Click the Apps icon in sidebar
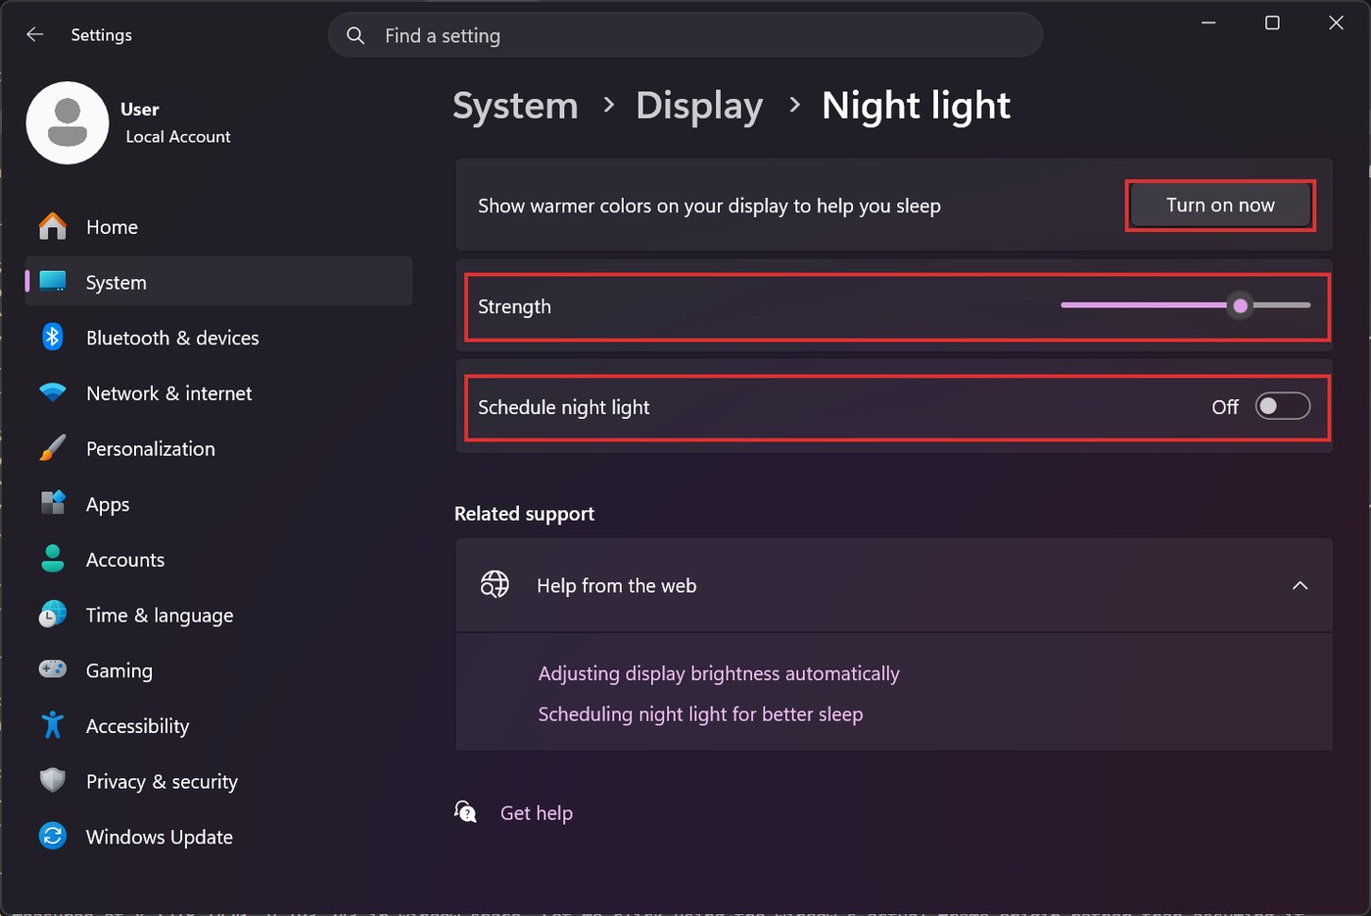 click(53, 503)
